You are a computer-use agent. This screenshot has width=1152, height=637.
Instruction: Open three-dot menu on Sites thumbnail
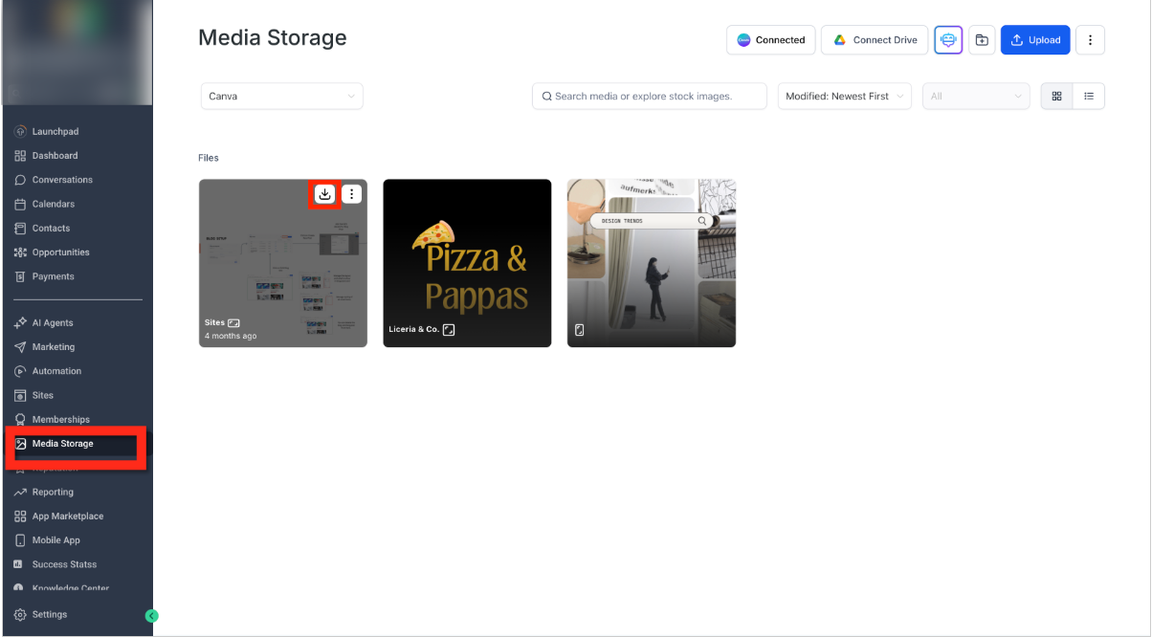(351, 194)
